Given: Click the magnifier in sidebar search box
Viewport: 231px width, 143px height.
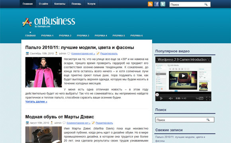Looking at the screenshot, I should pos(208,120).
